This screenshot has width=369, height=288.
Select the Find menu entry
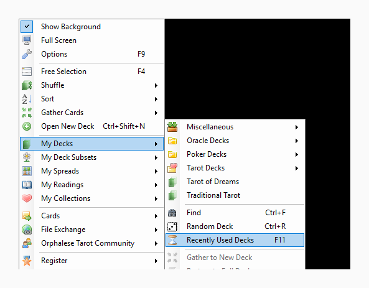click(x=235, y=213)
